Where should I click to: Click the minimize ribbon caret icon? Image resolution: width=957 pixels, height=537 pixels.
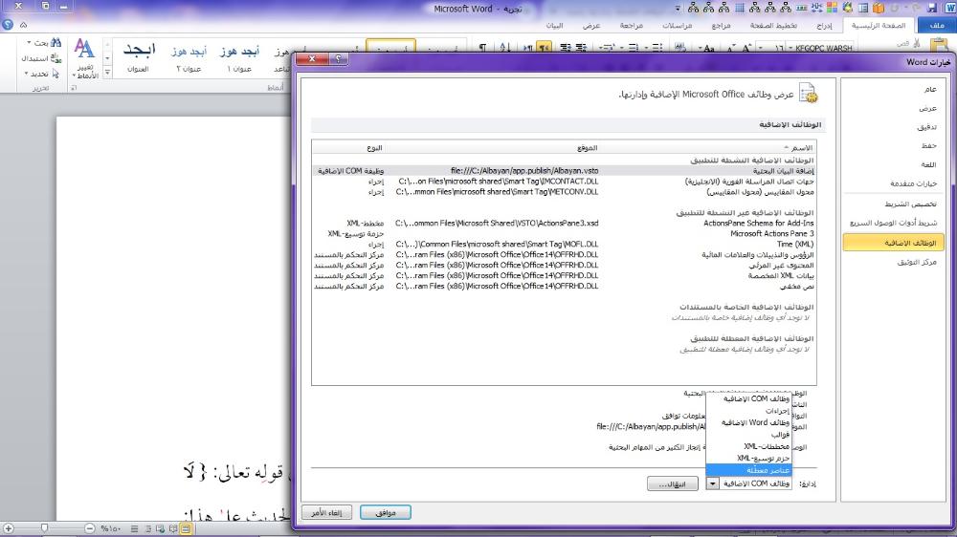tap(23, 25)
